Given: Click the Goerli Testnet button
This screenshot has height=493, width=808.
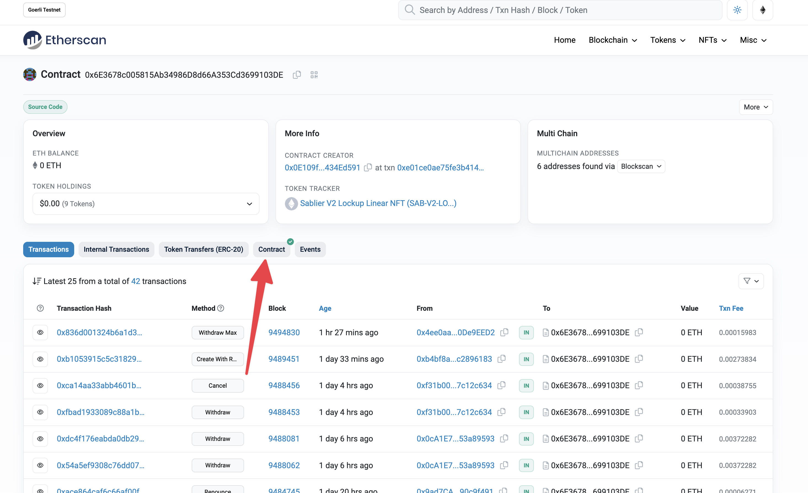Looking at the screenshot, I should 44,10.
